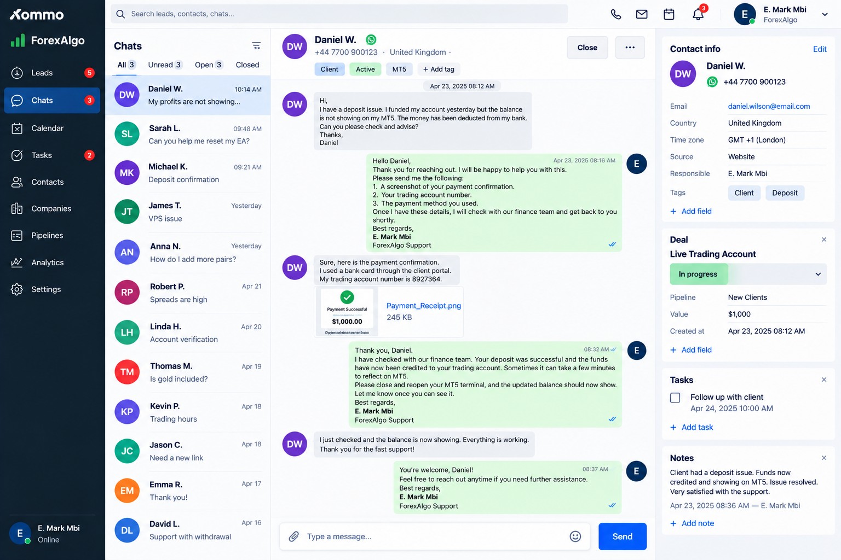The height and width of the screenshot is (560, 841).
Task: Click the Send button
Action: [623, 536]
